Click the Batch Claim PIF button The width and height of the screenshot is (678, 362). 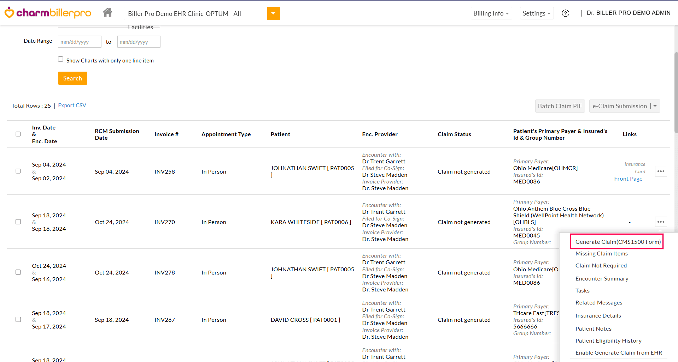(x=560, y=106)
